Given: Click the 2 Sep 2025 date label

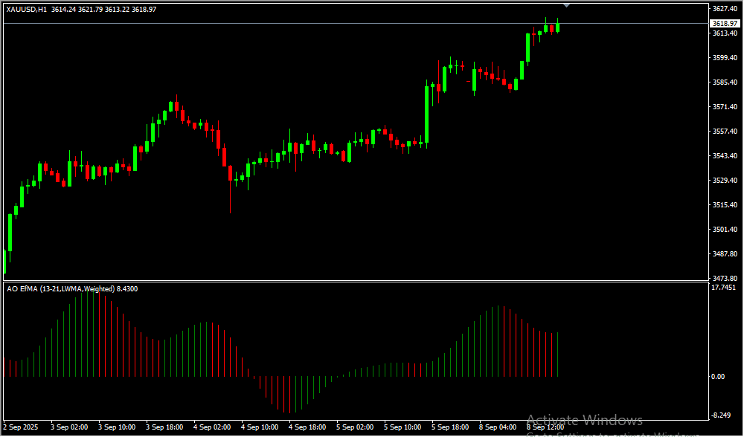Looking at the screenshot, I should [x=21, y=427].
